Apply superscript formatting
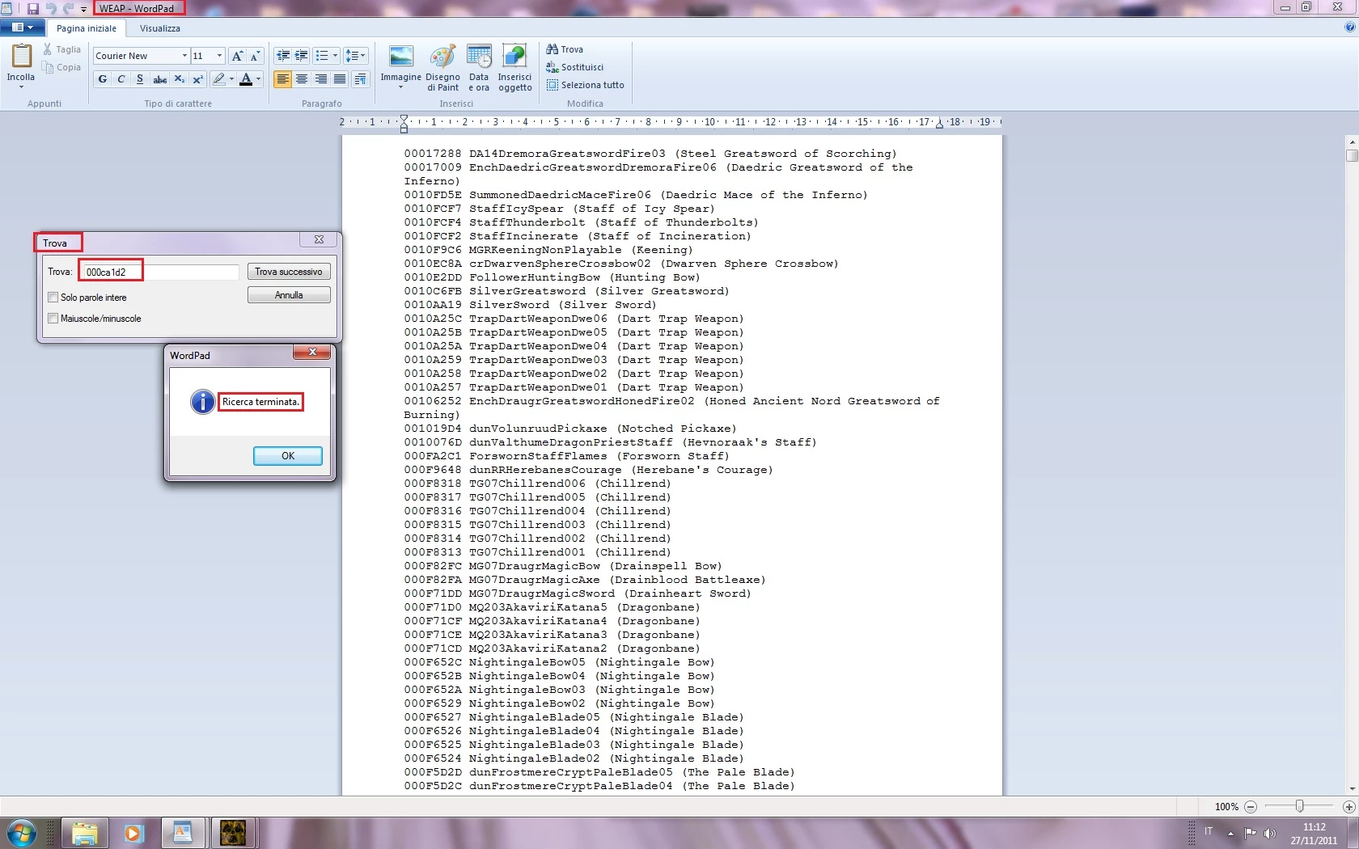The width and height of the screenshot is (1359, 849). [197, 79]
